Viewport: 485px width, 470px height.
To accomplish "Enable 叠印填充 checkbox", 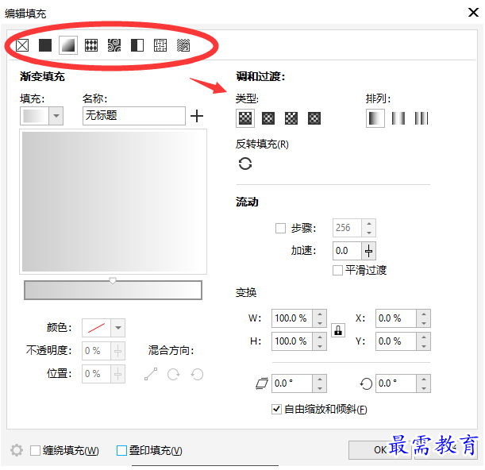I will tap(121, 450).
